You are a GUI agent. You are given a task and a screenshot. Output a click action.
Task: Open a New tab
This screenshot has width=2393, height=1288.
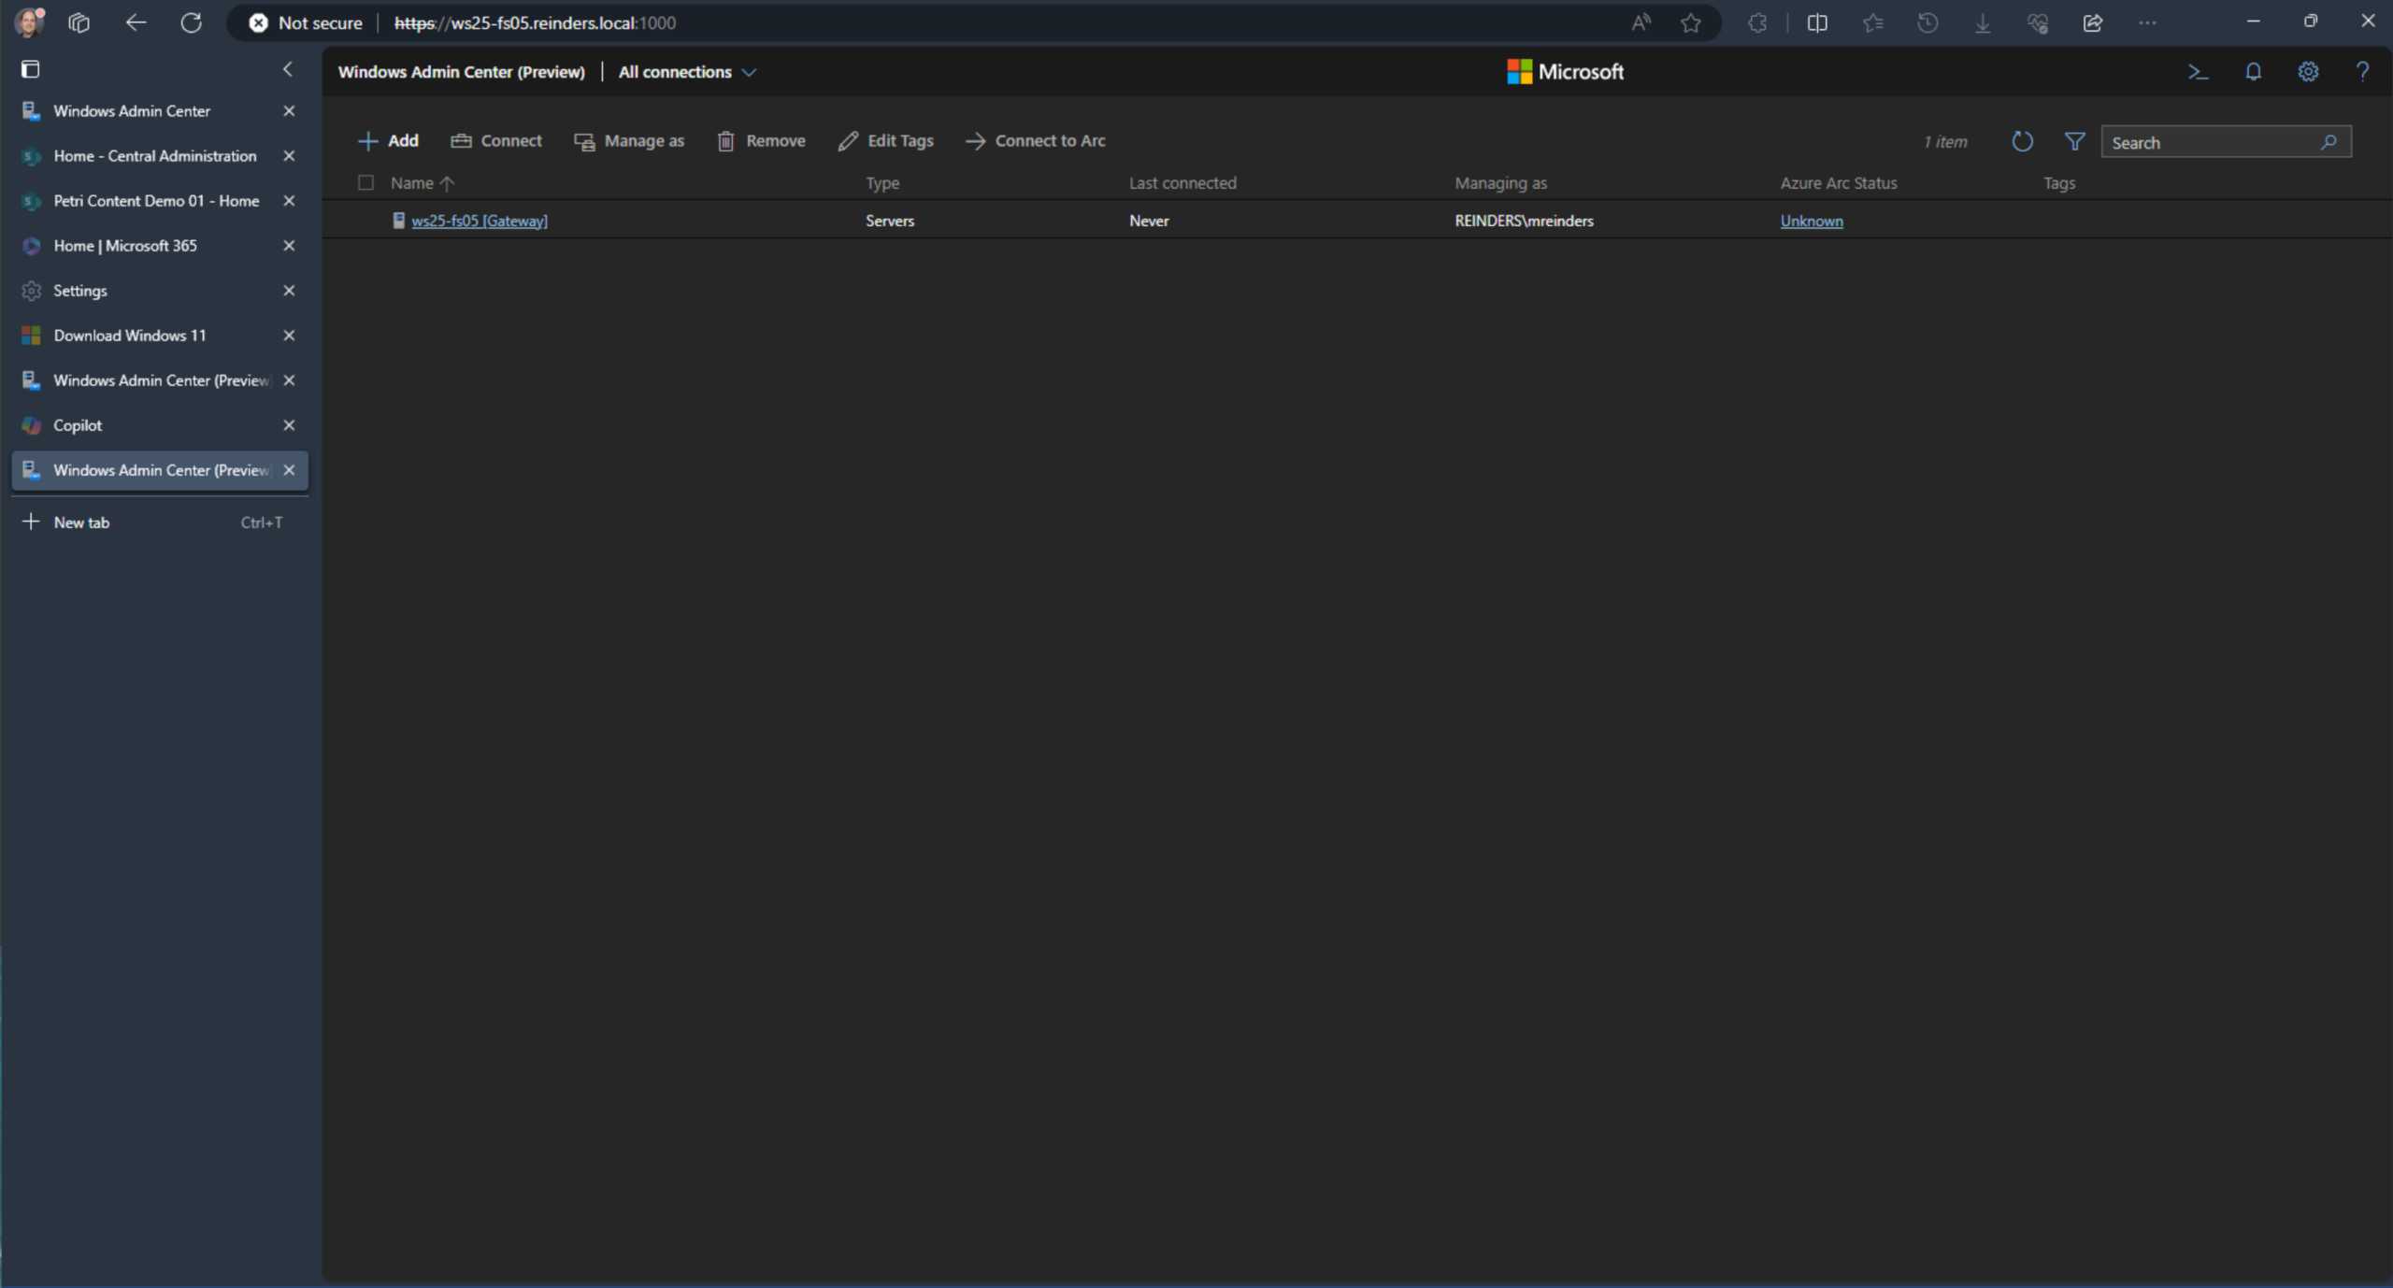[x=159, y=522]
